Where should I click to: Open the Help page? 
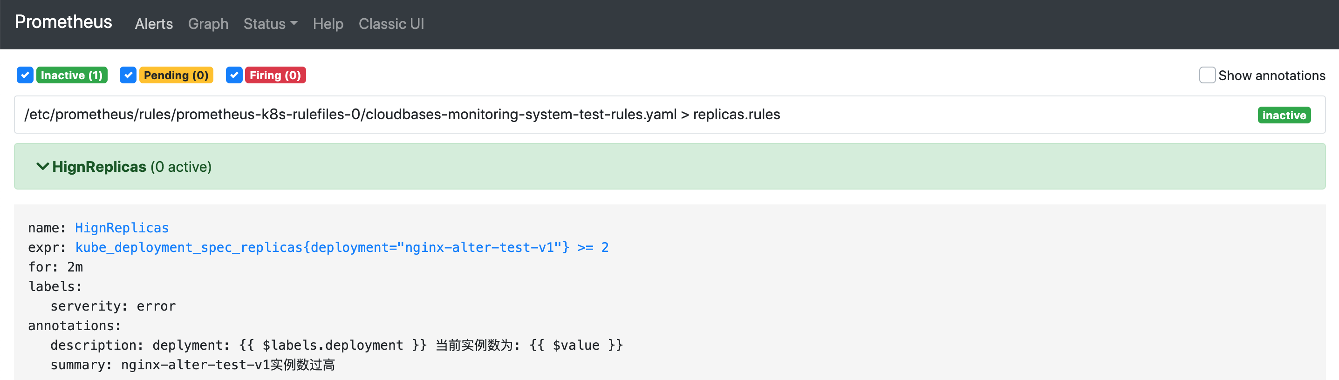[328, 24]
